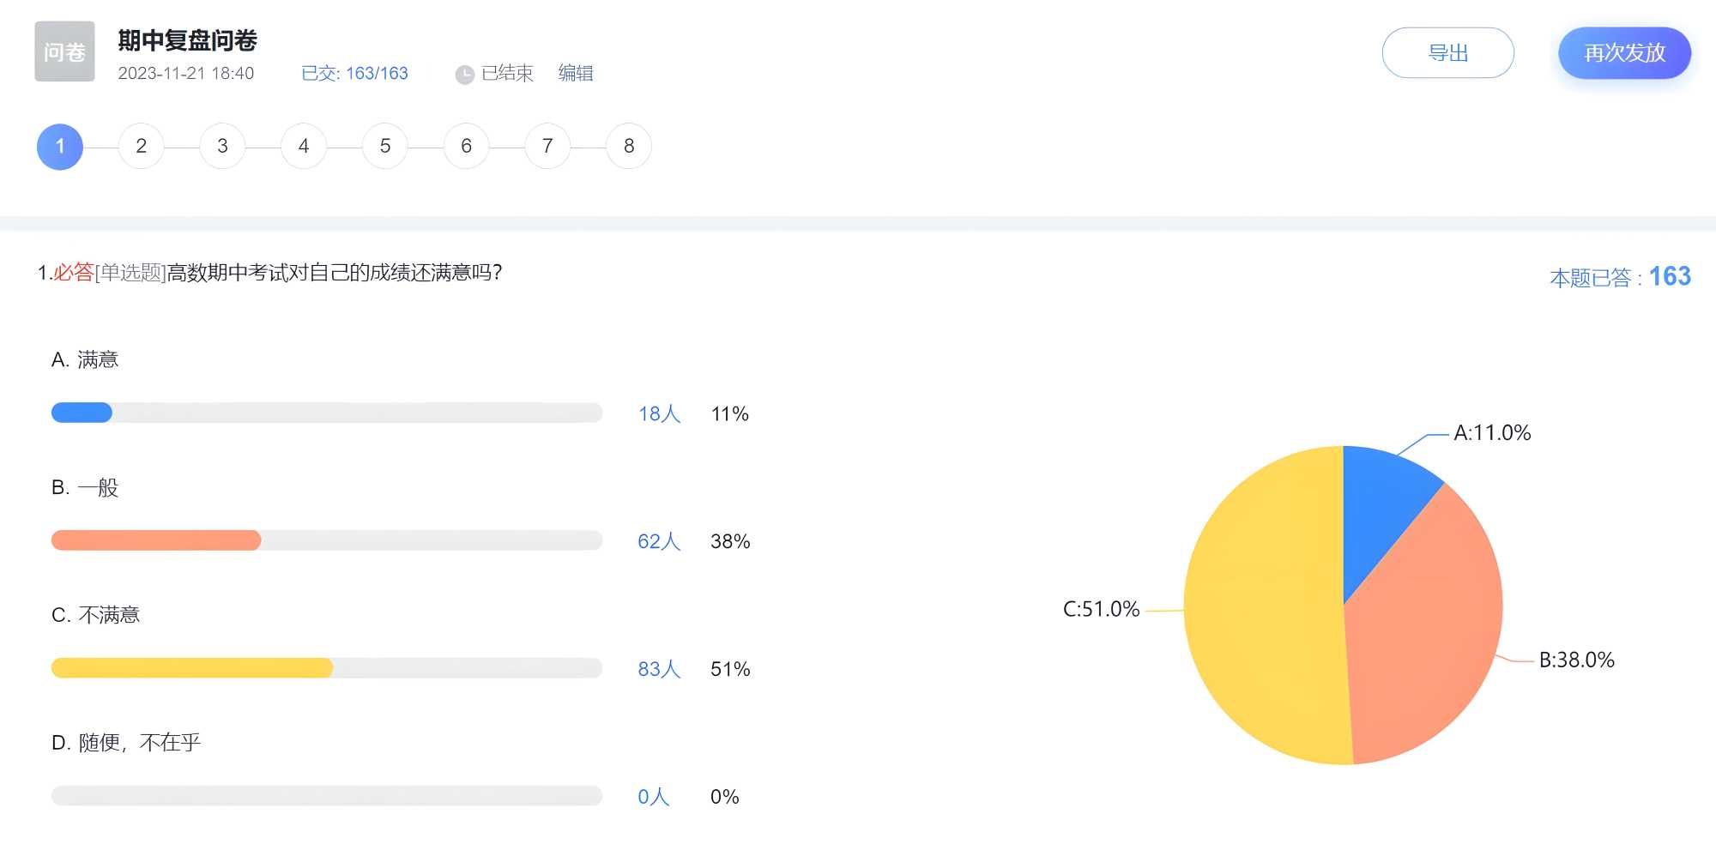Go to question step 2

pyautogui.click(x=141, y=147)
